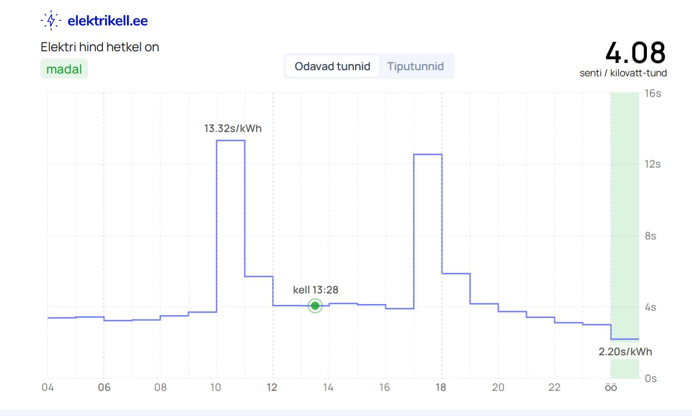The width and height of the screenshot is (692, 416).
Task: Click the bold 12 hour axis label
Action: [x=272, y=388]
